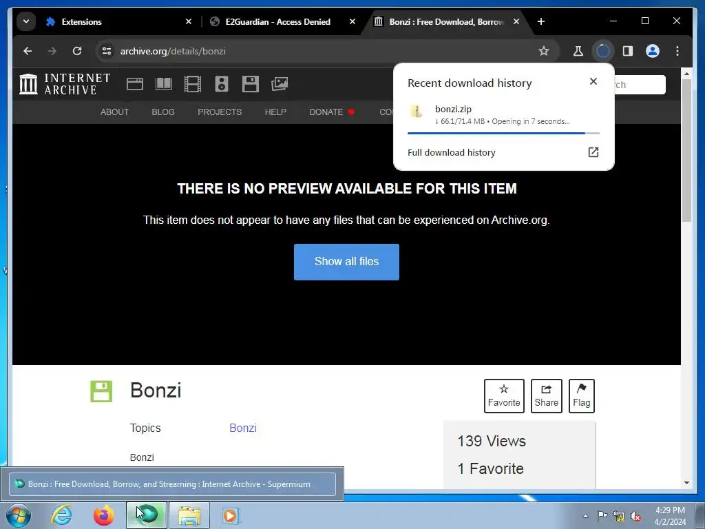Close the Bonzi tab
705x529 pixels.
pyautogui.click(x=516, y=21)
